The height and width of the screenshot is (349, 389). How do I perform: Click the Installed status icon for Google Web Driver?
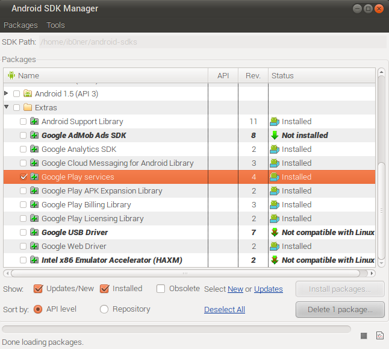275,247
